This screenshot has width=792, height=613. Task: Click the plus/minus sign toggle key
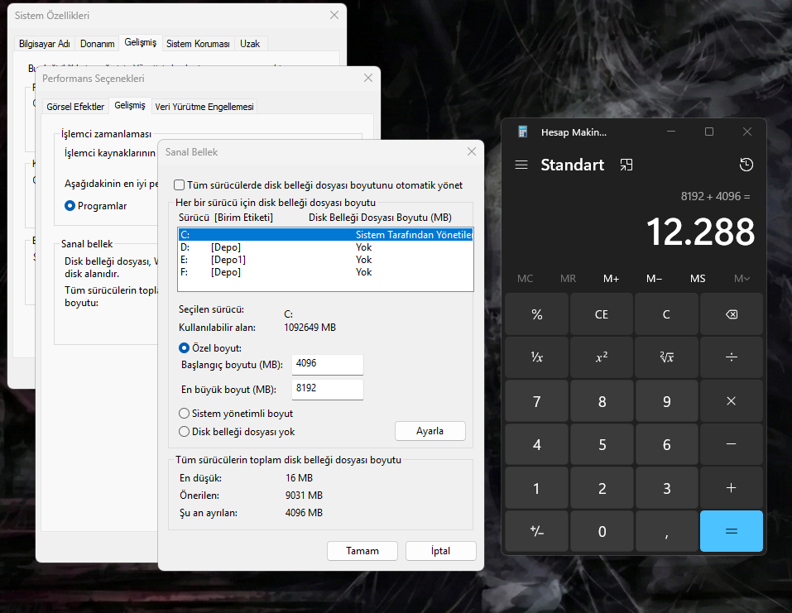(536, 531)
